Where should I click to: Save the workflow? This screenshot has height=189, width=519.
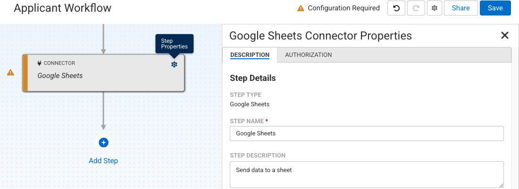coord(495,8)
